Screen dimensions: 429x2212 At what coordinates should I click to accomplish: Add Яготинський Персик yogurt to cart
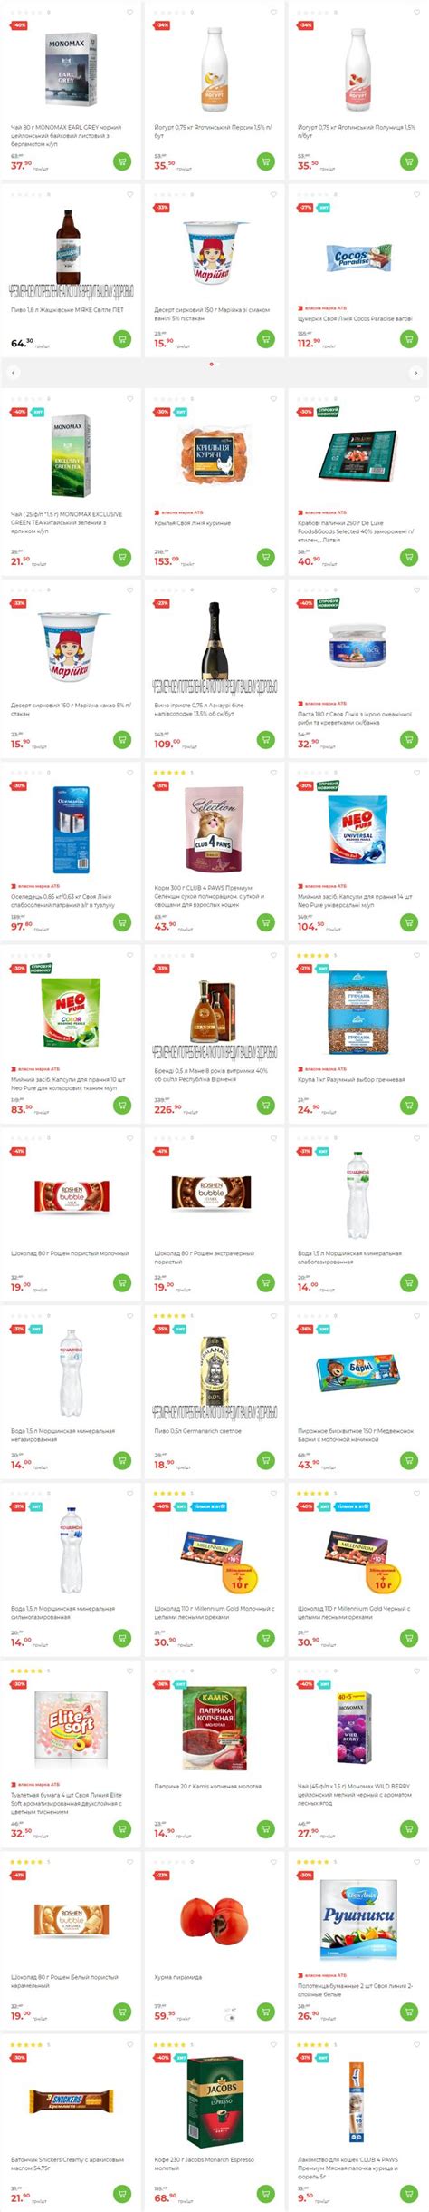click(265, 161)
